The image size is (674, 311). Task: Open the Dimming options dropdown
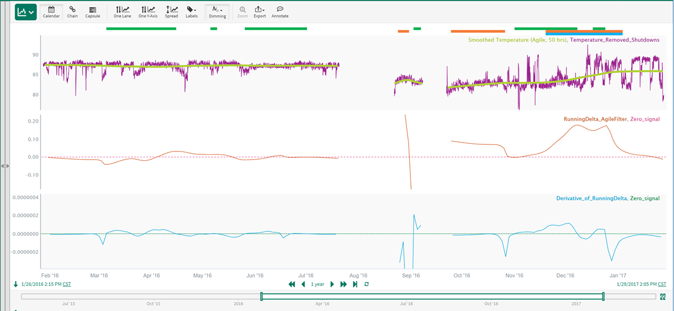(x=217, y=12)
